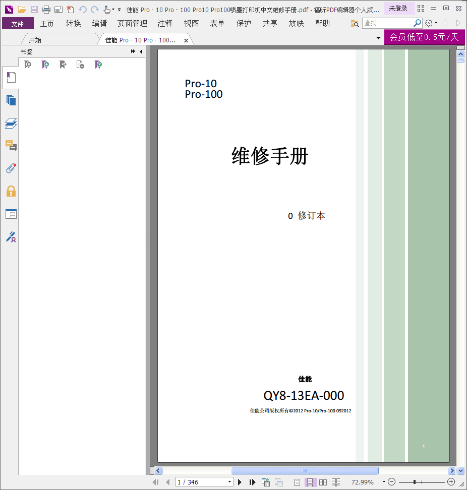Open the form Fields sidebar panel

click(x=11, y=214)
